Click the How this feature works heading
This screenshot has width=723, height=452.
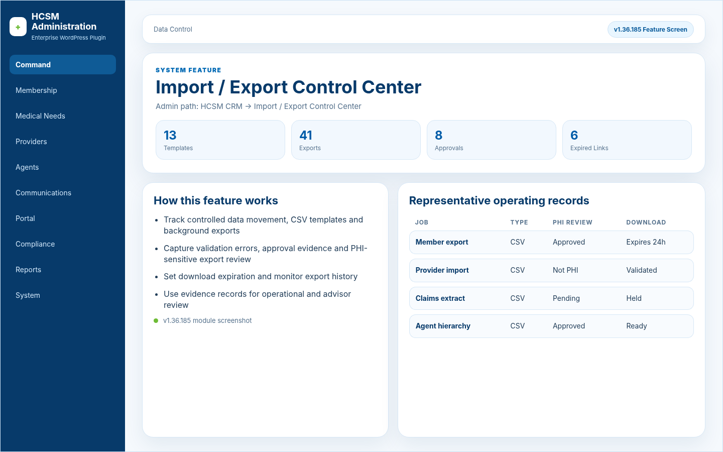click(216, 201)
